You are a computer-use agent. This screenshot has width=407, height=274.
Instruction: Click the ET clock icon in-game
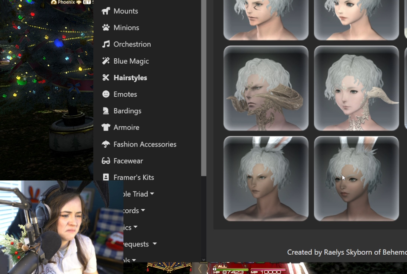click(x=87, y=2)
